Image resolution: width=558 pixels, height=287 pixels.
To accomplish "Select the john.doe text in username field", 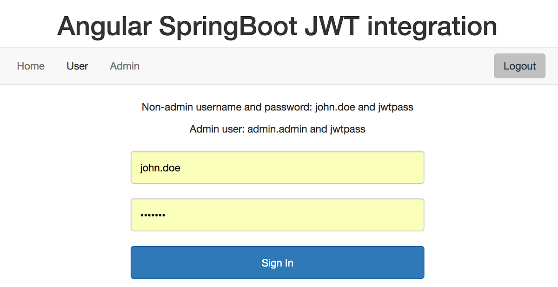I will point(160,167).
